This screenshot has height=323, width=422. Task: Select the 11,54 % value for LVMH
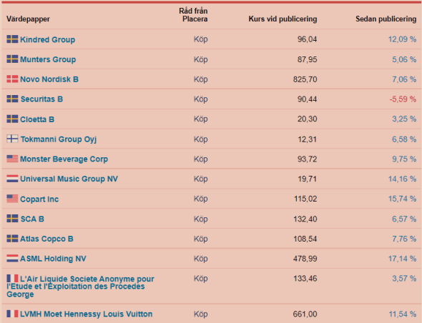[x=403, y=314]
